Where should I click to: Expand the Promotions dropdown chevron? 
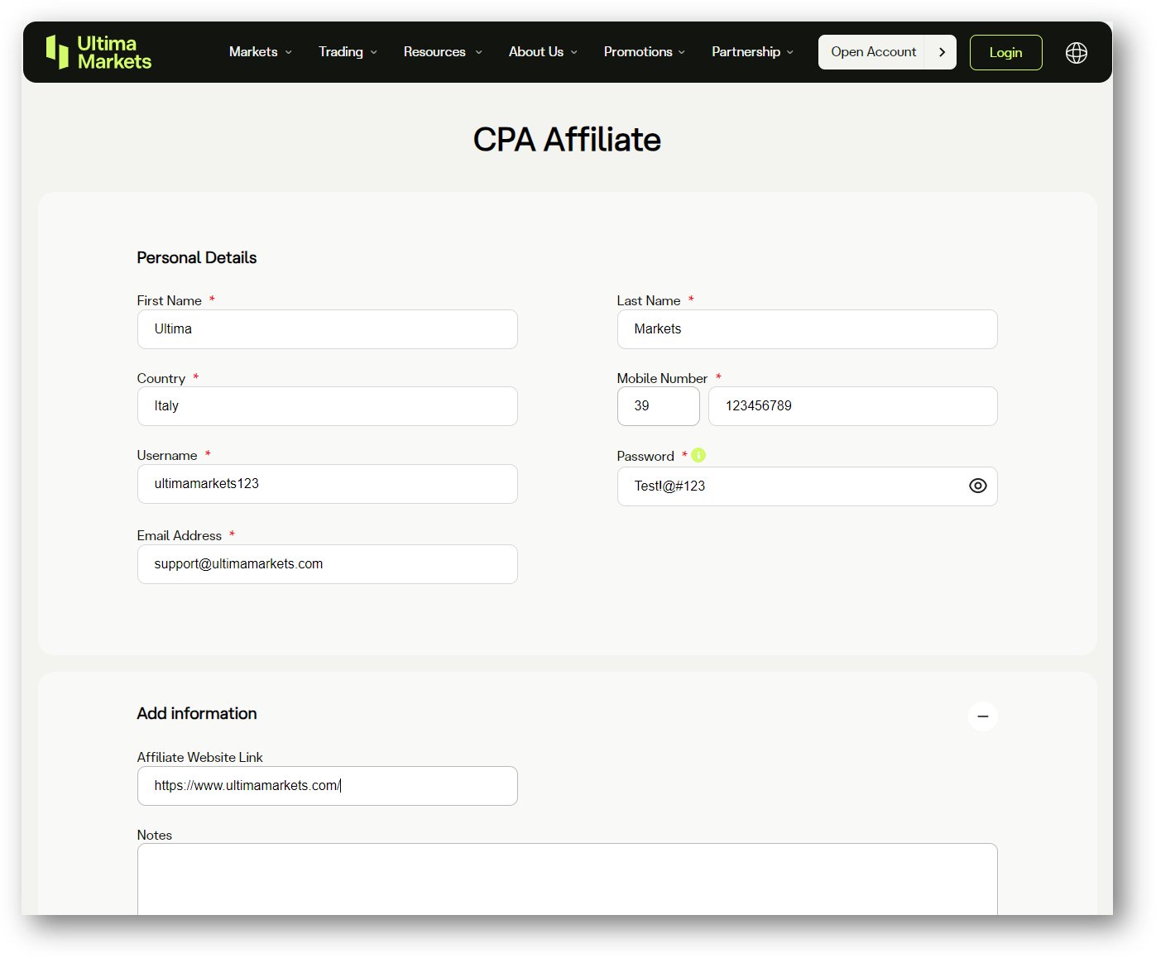pyautogui.click(x=682, y=52)
